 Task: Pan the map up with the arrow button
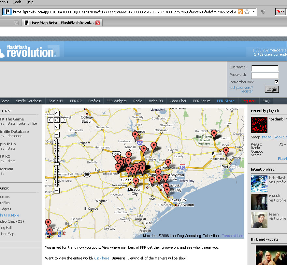coord(57,114)
